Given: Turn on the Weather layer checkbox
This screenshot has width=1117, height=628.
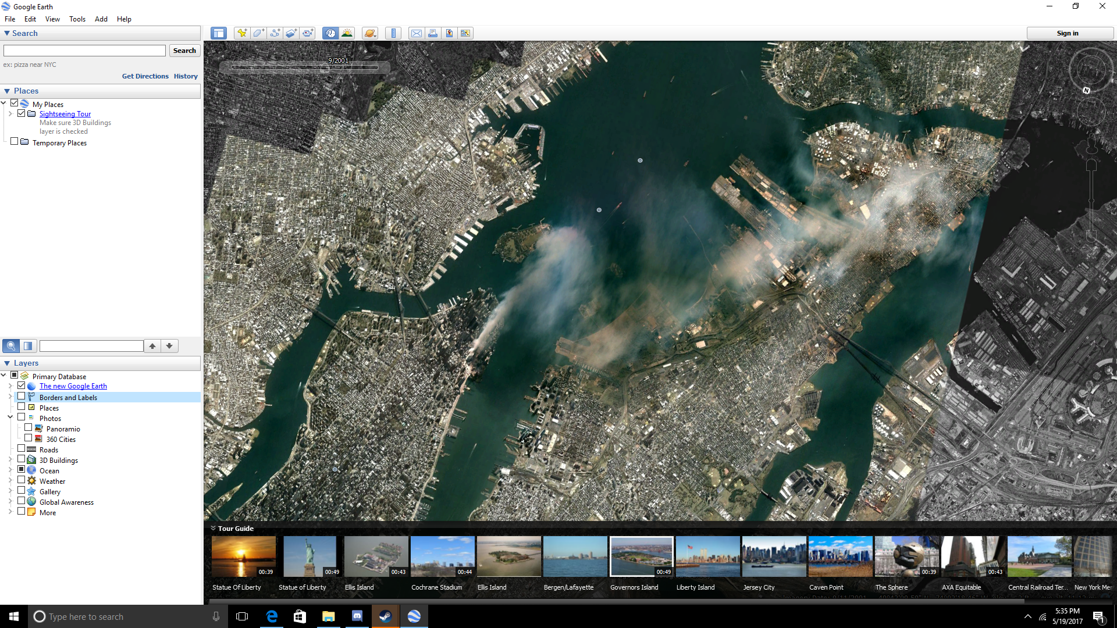Looking at the screenshot, I should (x=22, y=480).
